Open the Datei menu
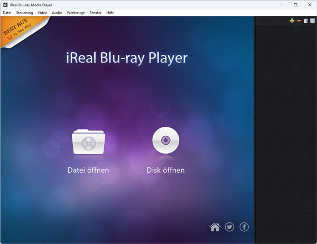Viewport: 317px width, 244px height. click(x=7, y=13)
